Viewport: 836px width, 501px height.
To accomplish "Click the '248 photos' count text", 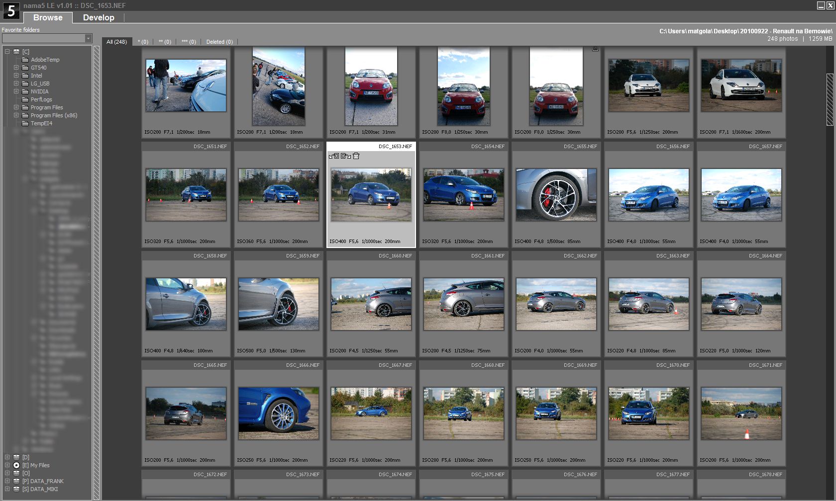I will click(782, 39).
